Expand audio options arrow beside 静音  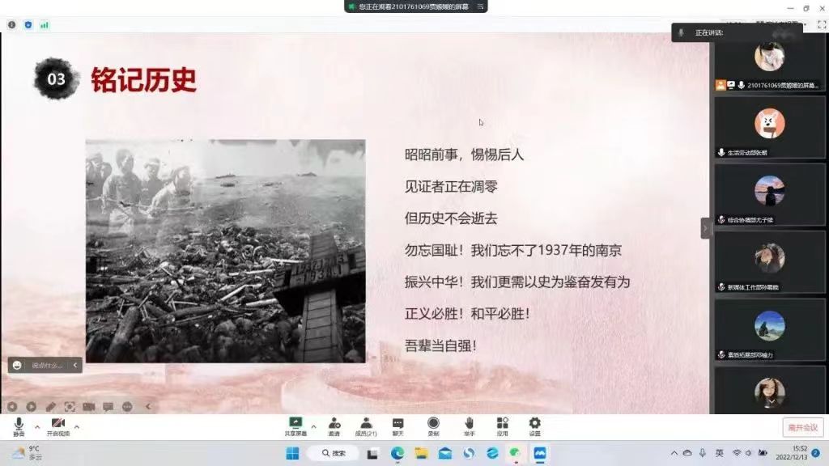36,426
